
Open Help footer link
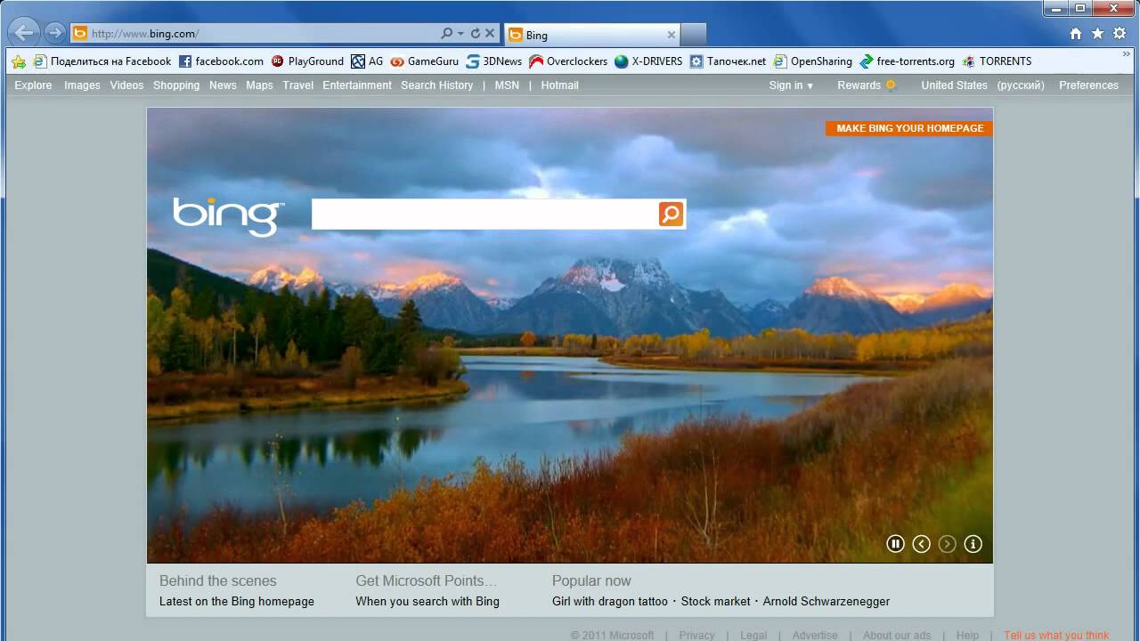[967, 635]
